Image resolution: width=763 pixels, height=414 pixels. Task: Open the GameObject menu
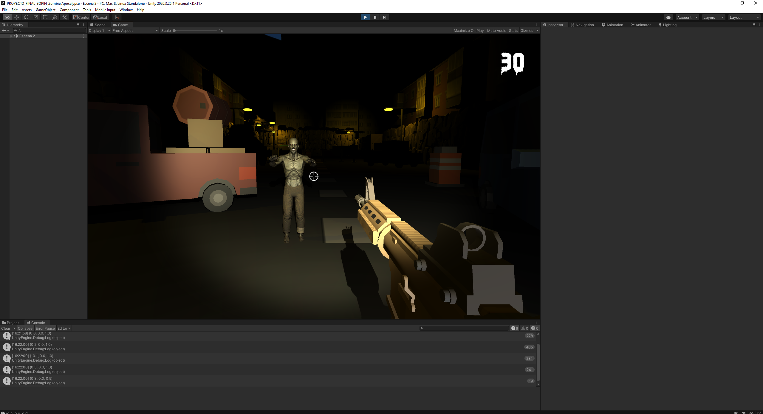45,10
